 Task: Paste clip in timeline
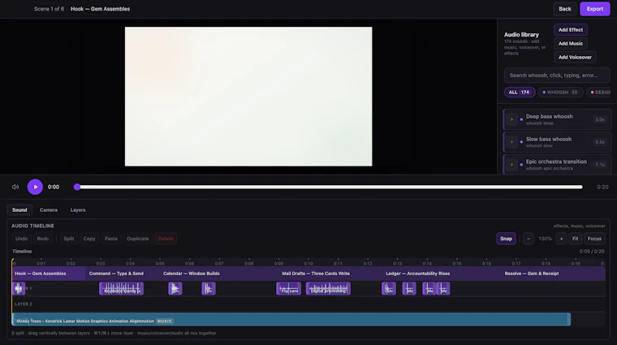111,239
